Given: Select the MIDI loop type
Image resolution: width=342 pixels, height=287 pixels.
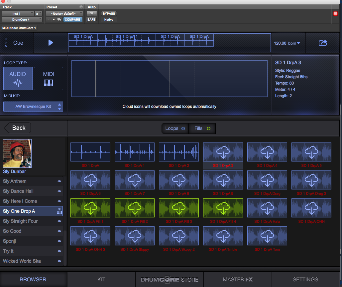Looking at the screenshot, I should (48, 79).
